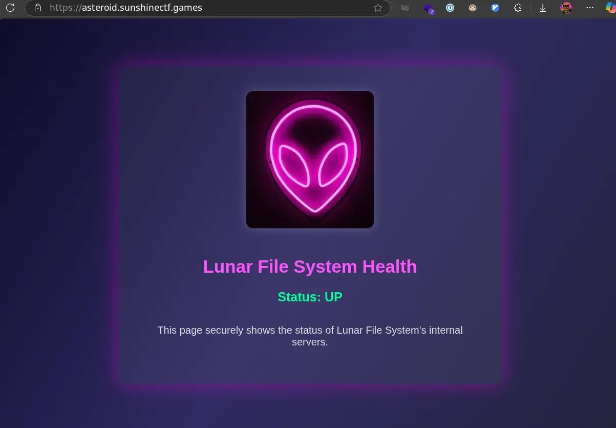Show the Downloads panel
The height and width of the screenshot is (428, 616).
(543, 8)
